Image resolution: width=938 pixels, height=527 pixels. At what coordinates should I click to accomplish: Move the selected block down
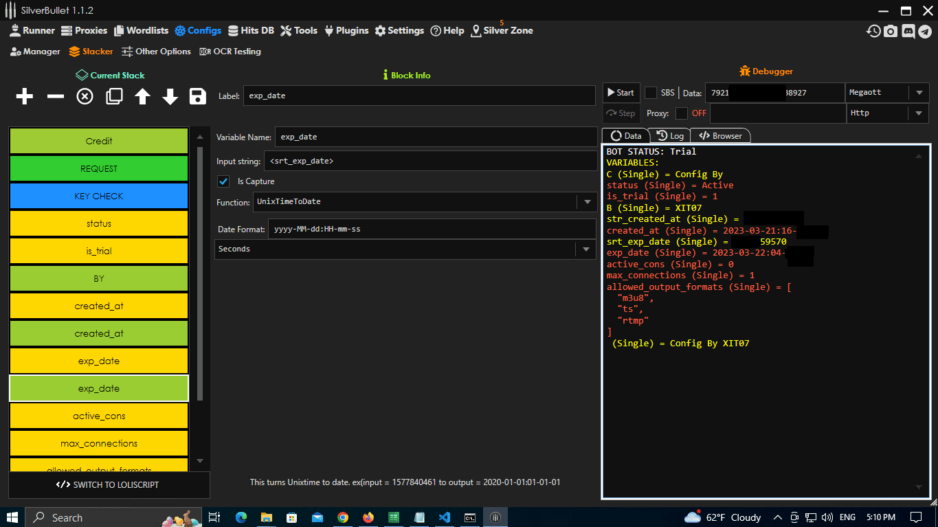[x=170, y=96]
